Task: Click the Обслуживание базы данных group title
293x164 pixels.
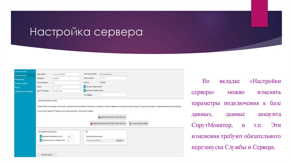Action: coord(47,131)
